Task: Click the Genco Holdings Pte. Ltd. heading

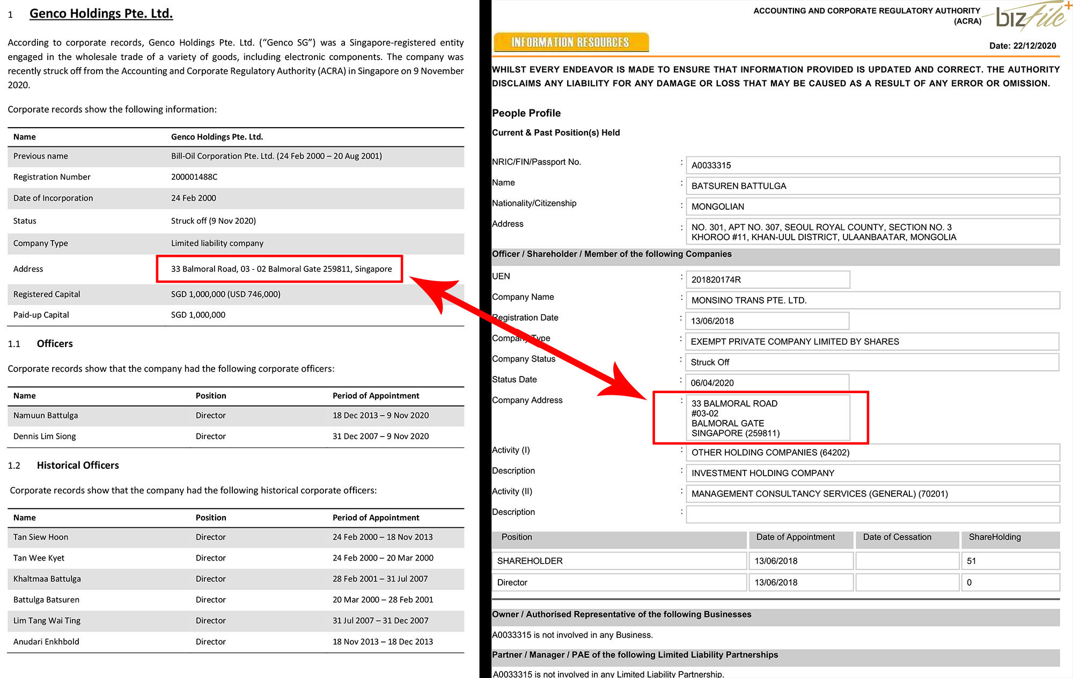Action: 101,13
